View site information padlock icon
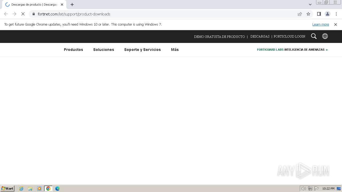342x192 pixels. [34, 14]
